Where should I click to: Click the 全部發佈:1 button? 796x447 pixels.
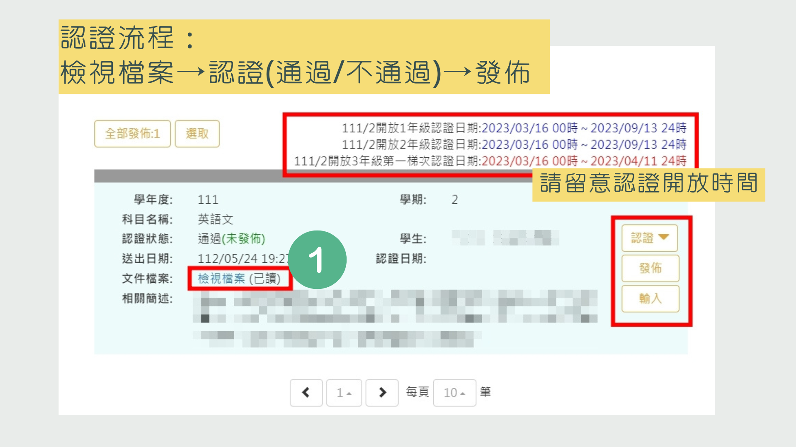(132, 134)
